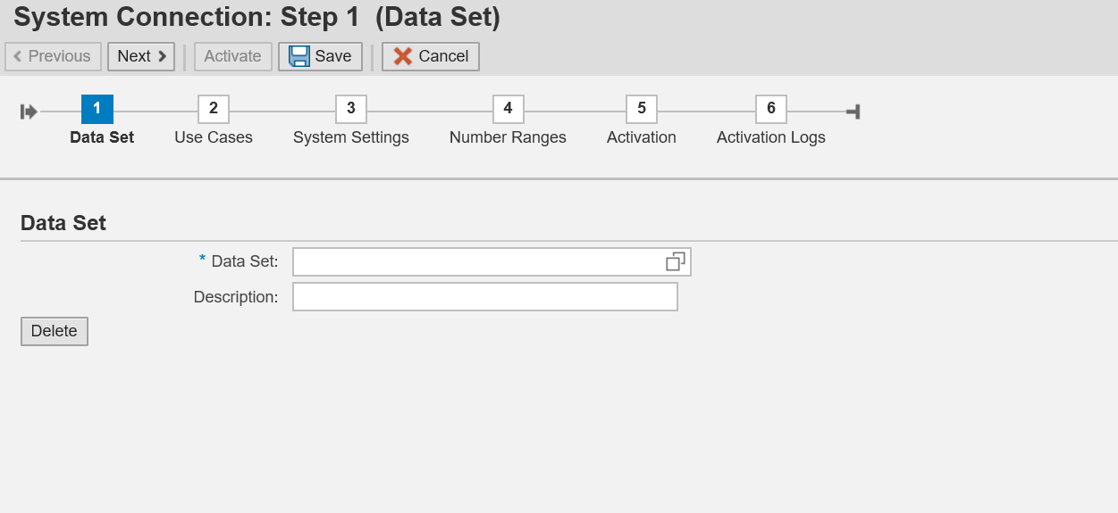Go to Number Ranges step label
1118x513 pixels.
coord(508,137)
